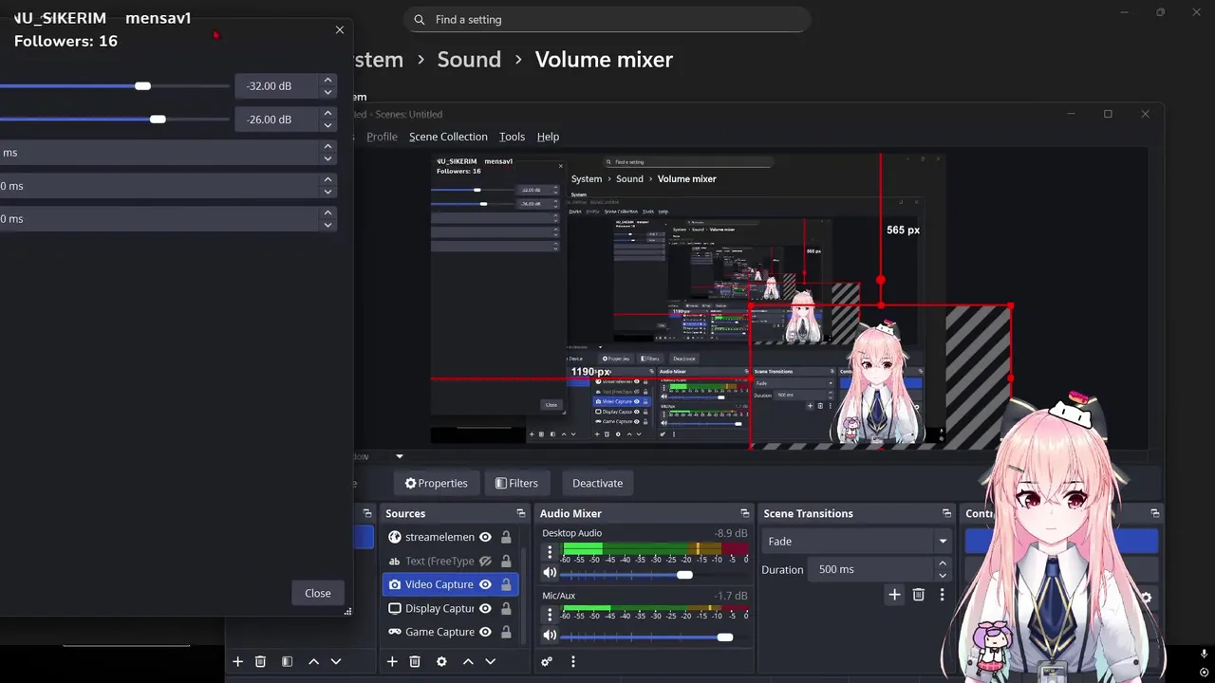Open Properties for the selected source
This screenshot has width=1215, height=683.
point(436,483)
